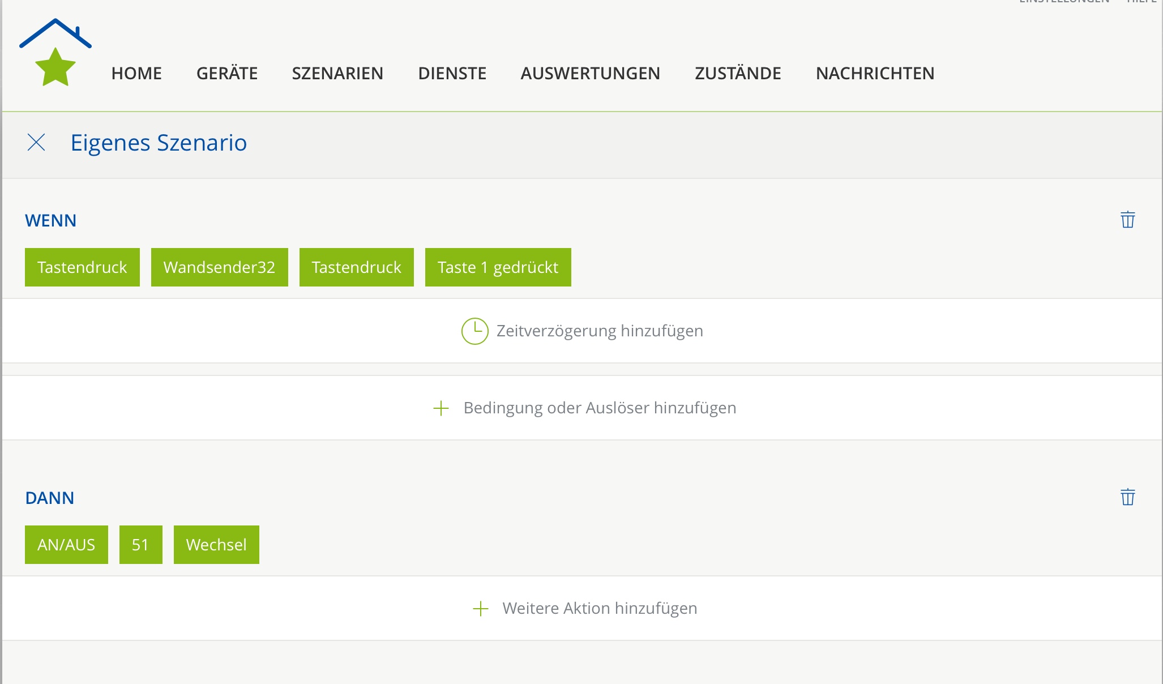Change the Wechsel action option
Viewport: 1163px width, 684px height.
coord(216,545)
